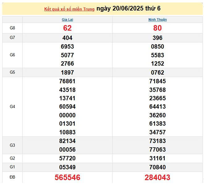Click Gia Lai G2 number 57720

pyautogui.click(x=67, y=158)
